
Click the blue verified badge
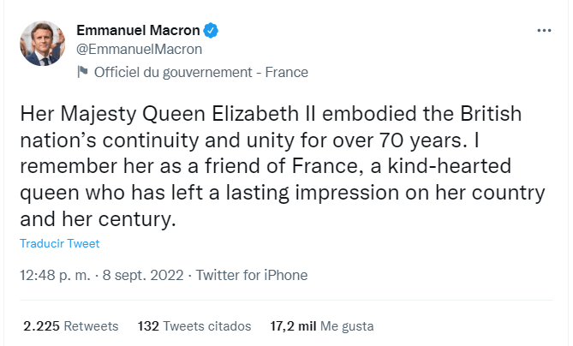(x=211, y=30)
